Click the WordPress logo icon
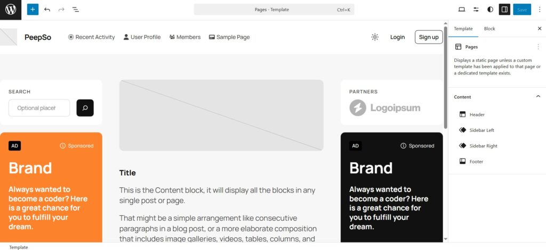Screen dimensions: 546x250 tap(11, 10)
